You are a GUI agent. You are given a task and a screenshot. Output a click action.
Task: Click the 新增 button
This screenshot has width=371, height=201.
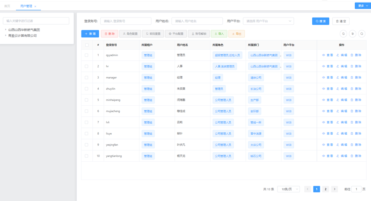(90, 34)
